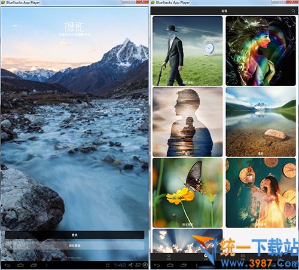
Task: Open the mountain lake landscape photo
Action: [261, 122]
